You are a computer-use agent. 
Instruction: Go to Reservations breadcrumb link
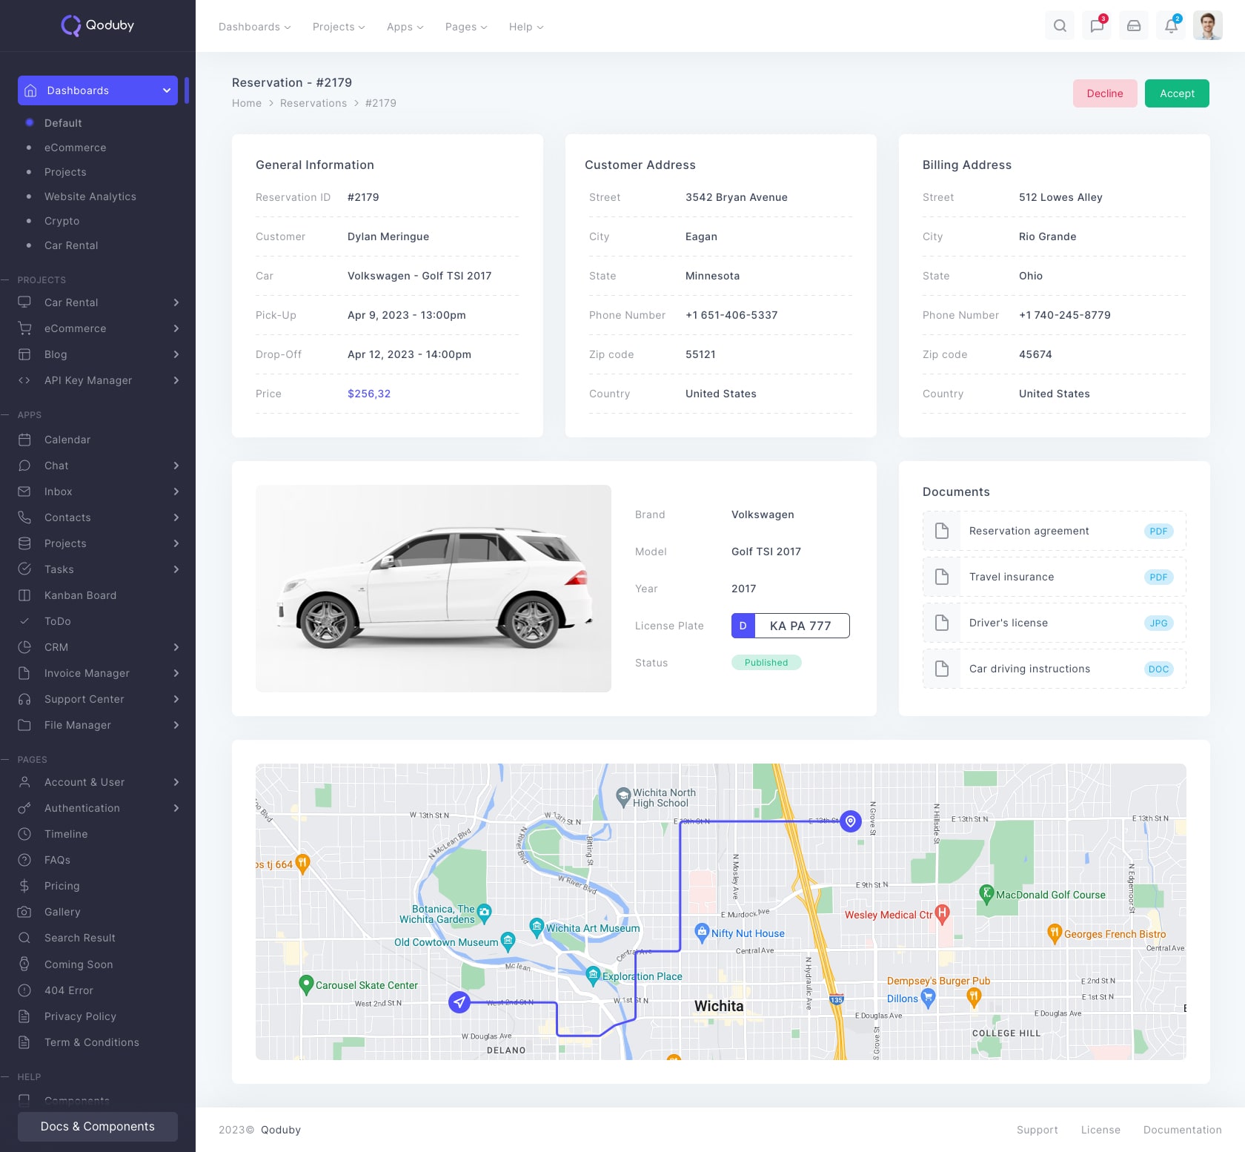[313, 103]
